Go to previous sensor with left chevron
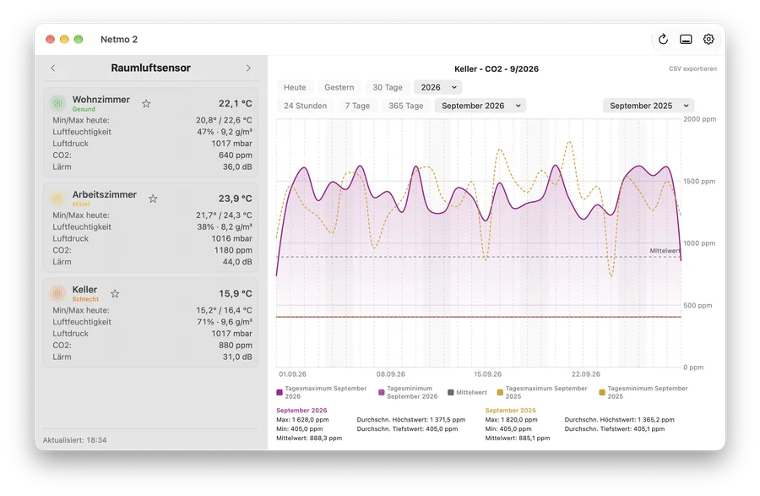This screenshot has width=760, height=496. point(53,68)
